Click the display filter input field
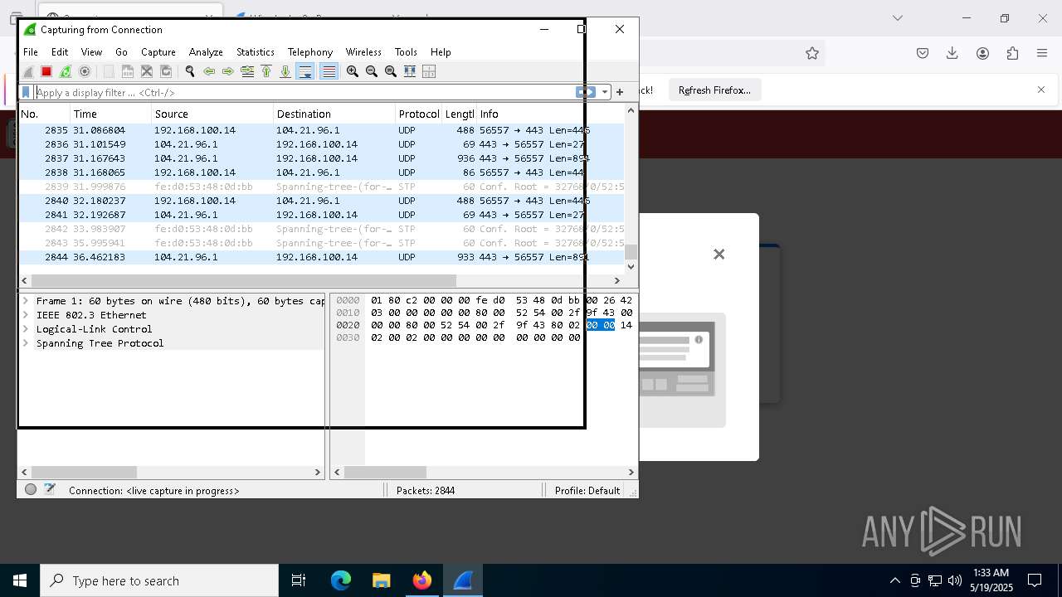This screenshot has height=597, width=1062. click(x=304, y=92)
